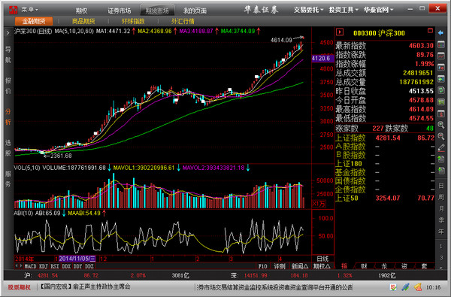Open 选股 in left sidebar
Image resolution: width=451 pixels, height=297 pixels.
click(8, 148)
